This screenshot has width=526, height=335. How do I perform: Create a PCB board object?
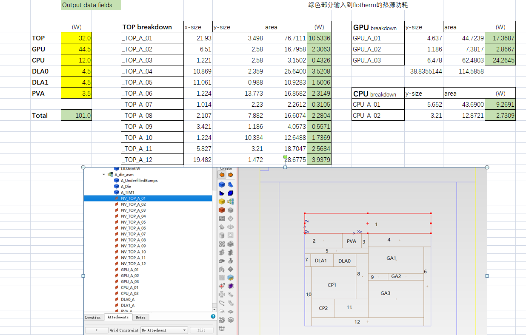click(x=222, y=218)
